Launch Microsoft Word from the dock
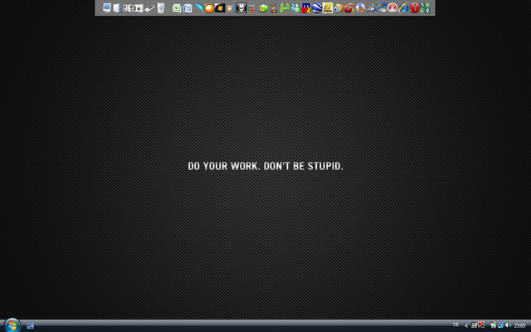The width and height of the screenshot is (531, 332). [x=188, y=8]
